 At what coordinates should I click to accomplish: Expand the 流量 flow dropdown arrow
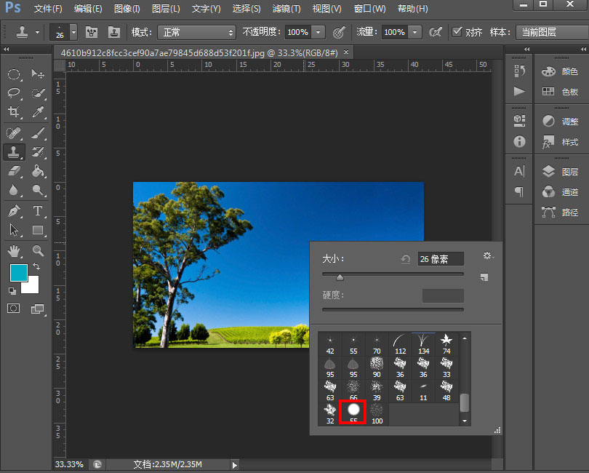pyautogui.click(x=414, y=32)
